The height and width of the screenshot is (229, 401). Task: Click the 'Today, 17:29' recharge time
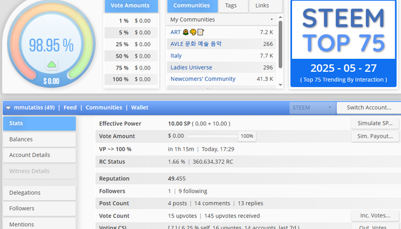(x=218, y=150)
